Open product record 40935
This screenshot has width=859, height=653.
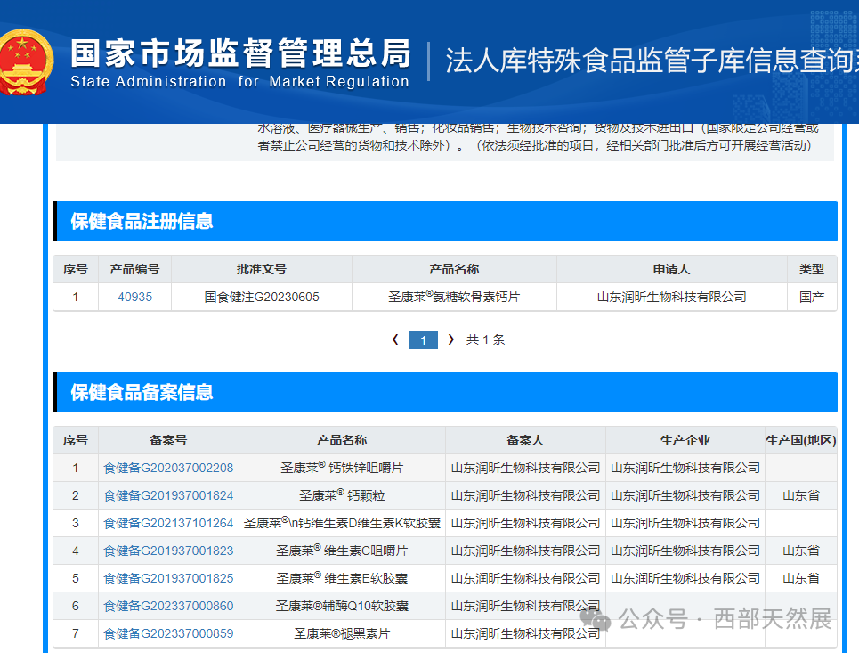134,297
